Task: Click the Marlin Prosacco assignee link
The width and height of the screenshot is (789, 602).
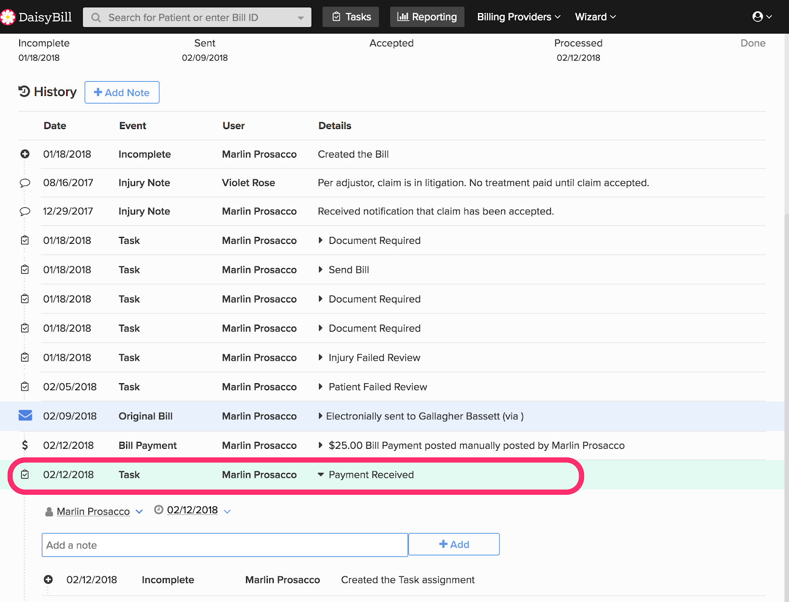Action: point(93,511)
